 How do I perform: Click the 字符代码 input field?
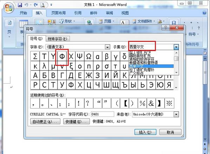coord(103,114)
